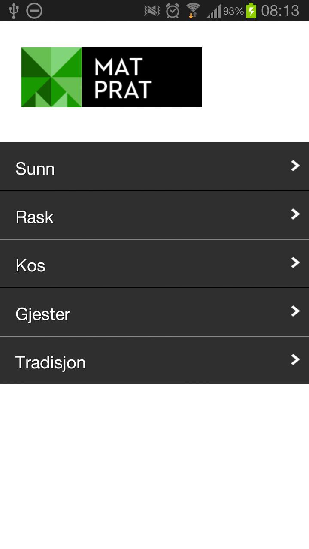Tap the alarm clock status icon
309x549 pixels.
coord(173,11)
